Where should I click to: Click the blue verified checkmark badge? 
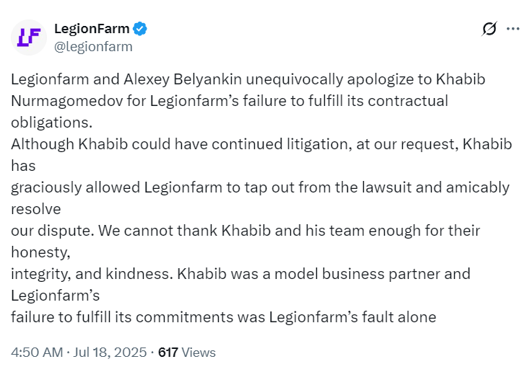tap(141, 29)
